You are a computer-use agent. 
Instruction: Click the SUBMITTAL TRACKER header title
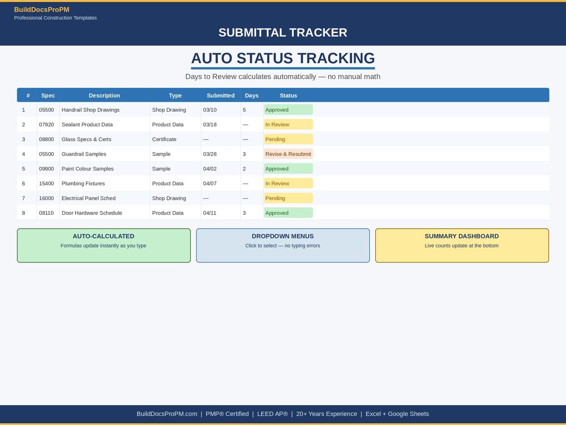coord(283,32)
